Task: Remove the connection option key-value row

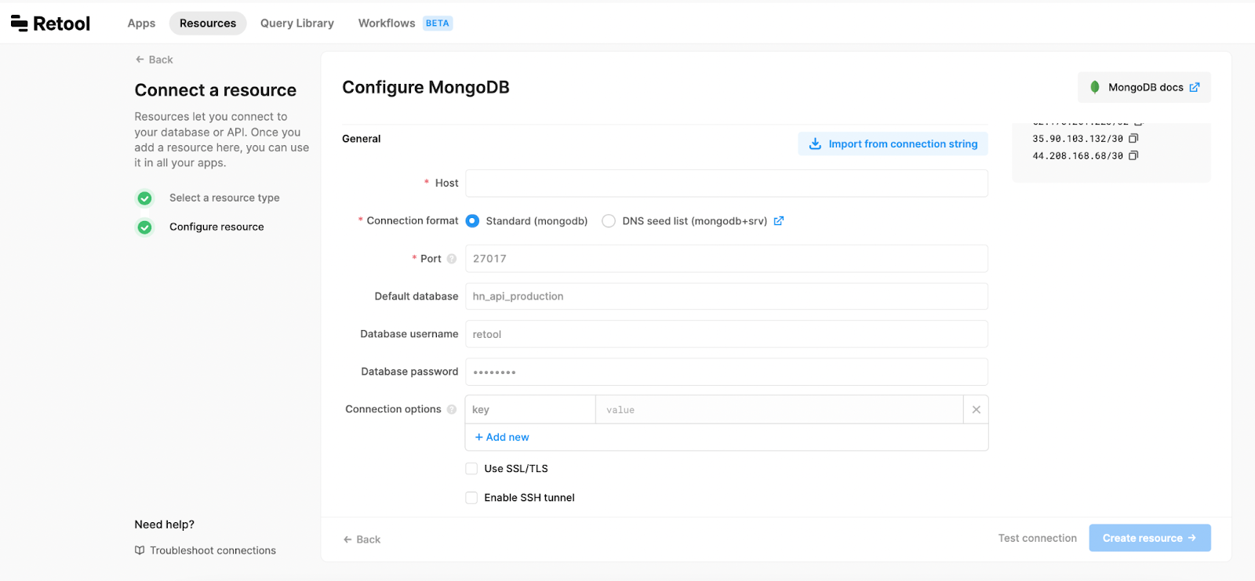Action: click(977, 409)
